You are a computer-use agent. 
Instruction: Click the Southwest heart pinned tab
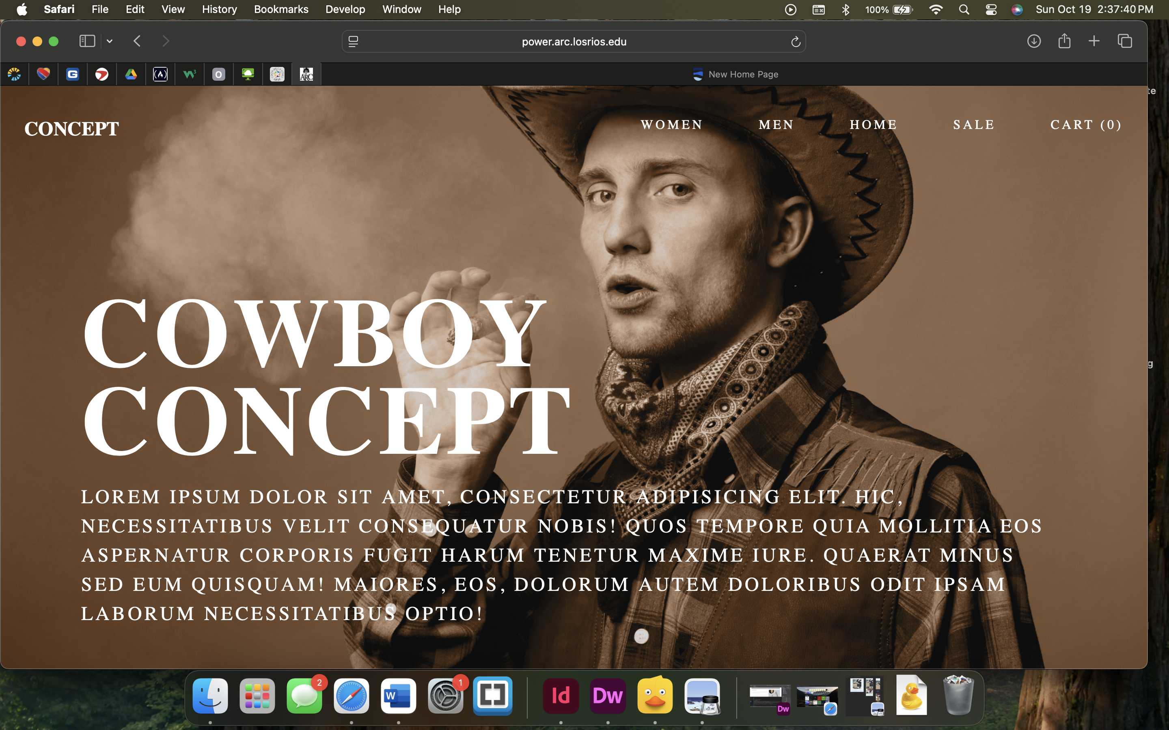(43, 74)
